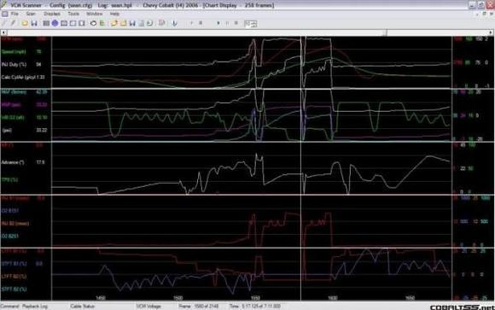This screenshot has height=310, width=495.
Task: Click the purple MAP channel label
Action: click(x=11, y=104)
